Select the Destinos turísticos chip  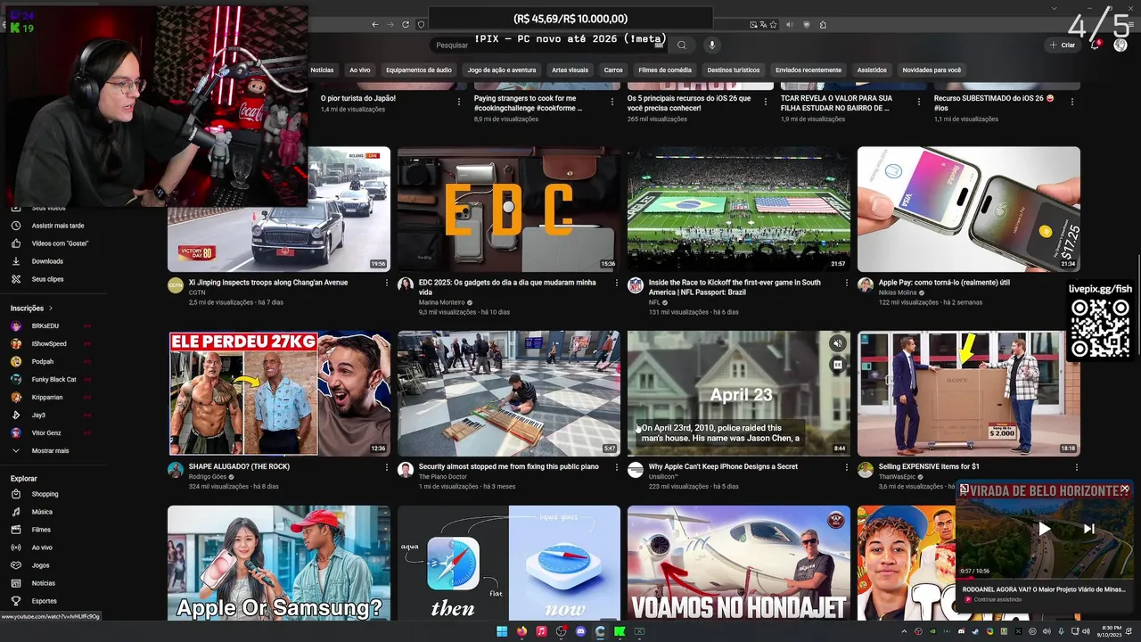point(734,70)
